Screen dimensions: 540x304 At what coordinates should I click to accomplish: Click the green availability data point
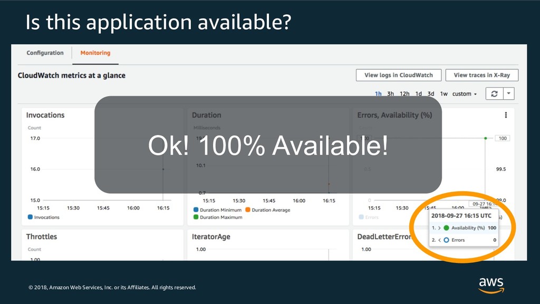(486, 138)
